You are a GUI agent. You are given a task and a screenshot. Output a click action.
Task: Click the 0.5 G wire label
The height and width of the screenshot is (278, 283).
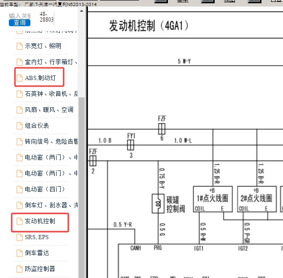tap(162, 229)
